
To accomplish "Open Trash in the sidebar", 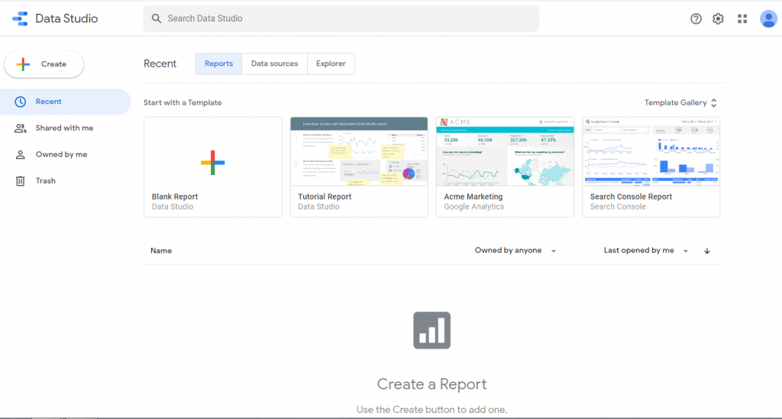I will pyautogui.click(x=66, y=180).
